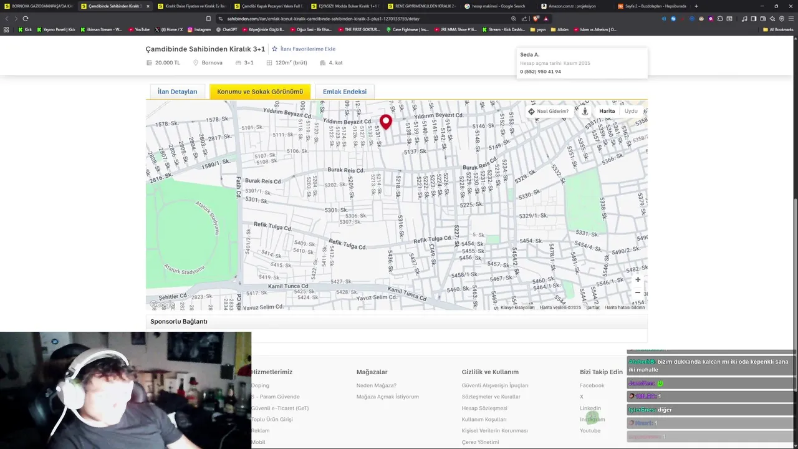The height and width of the screenshot is (449, 798).
Task: Open ChatGPT bookmark in bookmarks bar
Action: click(226, 29)
